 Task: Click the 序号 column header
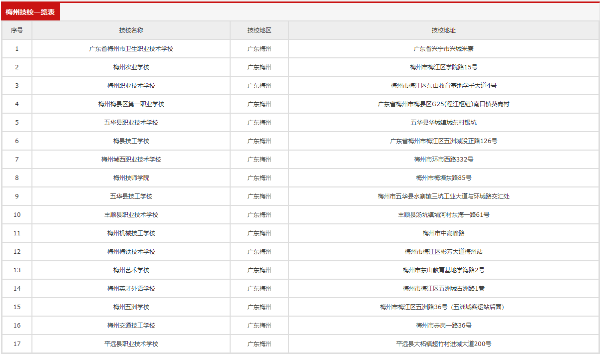tap(17, 30)
